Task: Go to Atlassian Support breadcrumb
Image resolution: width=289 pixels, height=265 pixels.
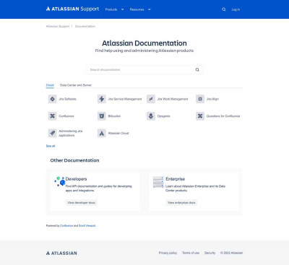Action: 58,26
